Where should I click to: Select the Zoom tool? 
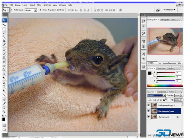tap(4, 112)
